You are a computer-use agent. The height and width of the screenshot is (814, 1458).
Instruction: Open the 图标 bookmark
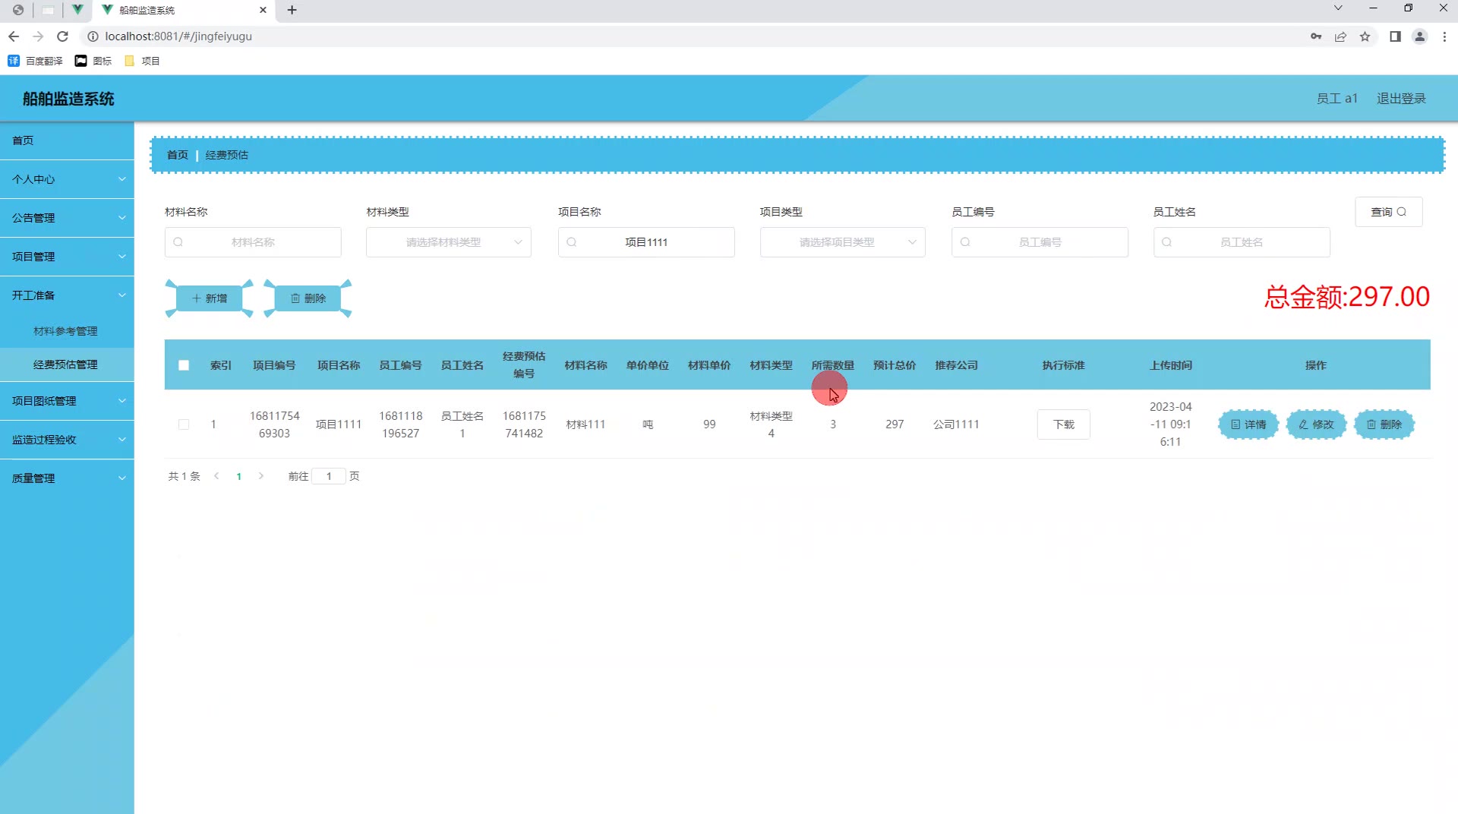pyautogui.click(x=93, y=61)
